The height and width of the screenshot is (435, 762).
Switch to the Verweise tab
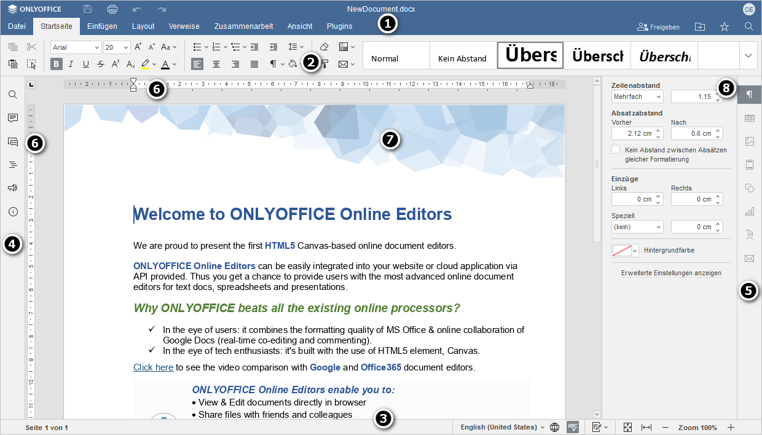point(184,26)
